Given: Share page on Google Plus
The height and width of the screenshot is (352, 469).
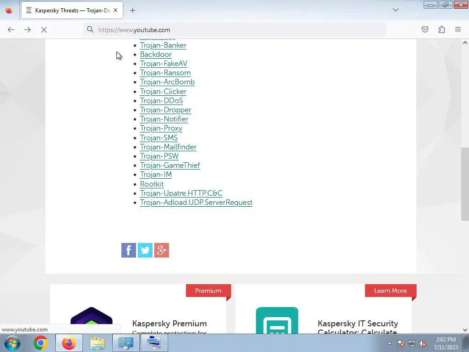Looking at the screenshot, I should 162,250.
